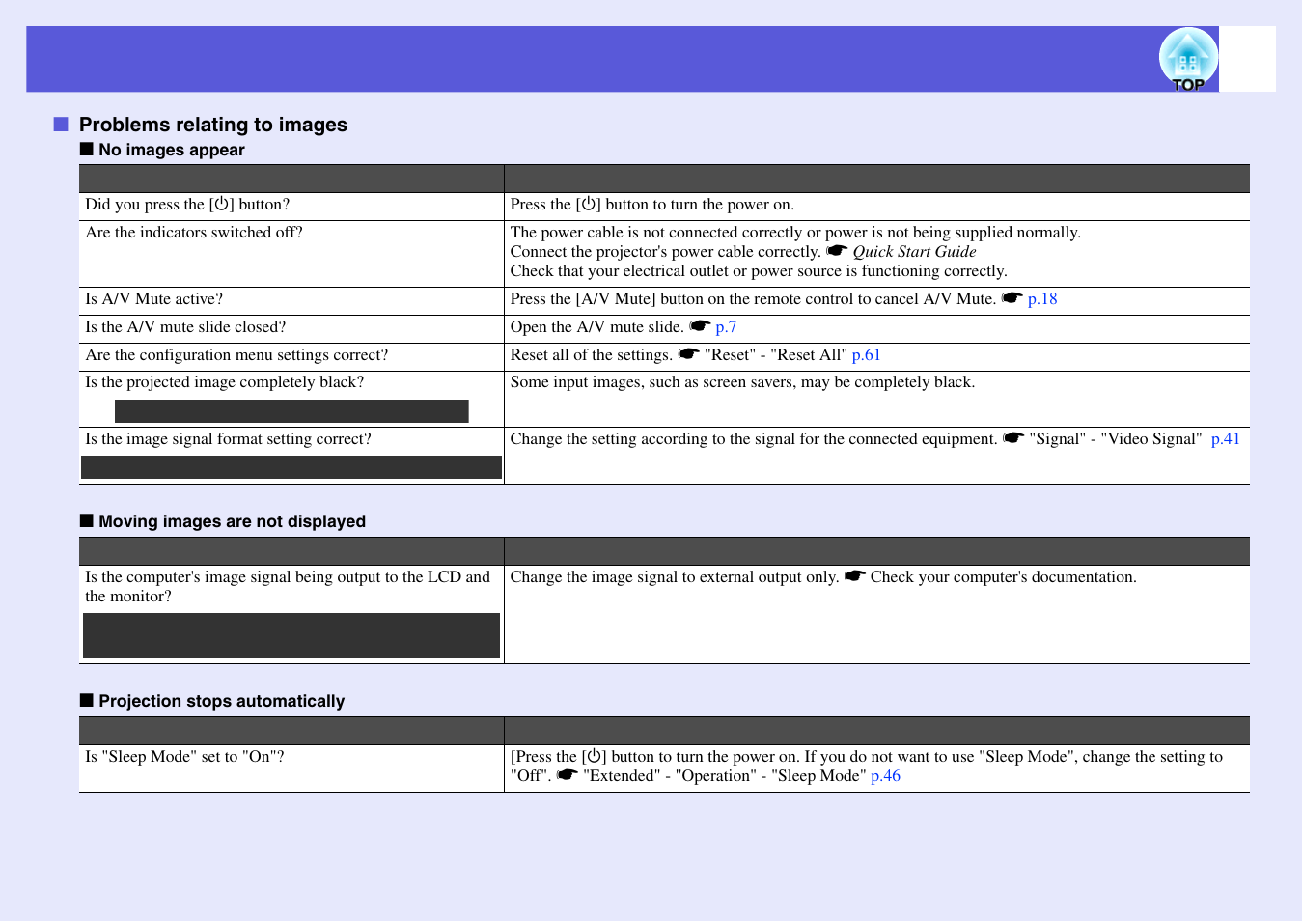Viewport: 1303px width, 921px height.
Task: Click "Is the projected image completely black?" text
Action: tap(225, 382)
